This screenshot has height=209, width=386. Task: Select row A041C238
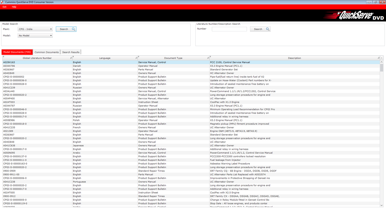(x=191, y=182)
